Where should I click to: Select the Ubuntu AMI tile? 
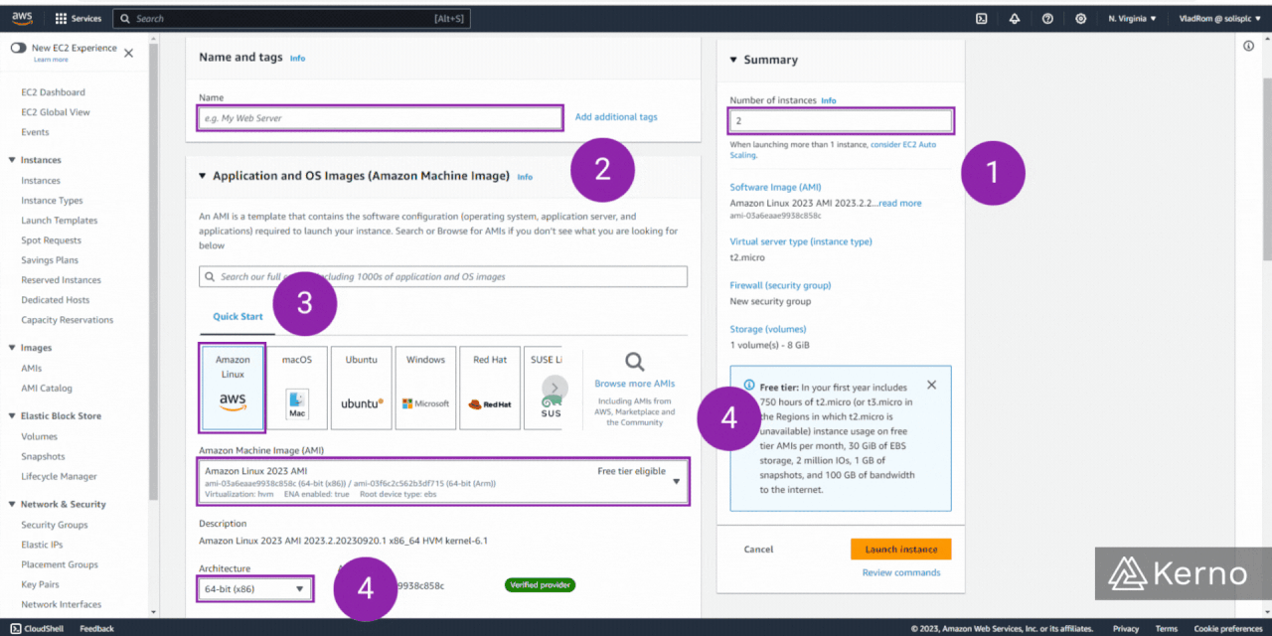click(x=361, y=388)
